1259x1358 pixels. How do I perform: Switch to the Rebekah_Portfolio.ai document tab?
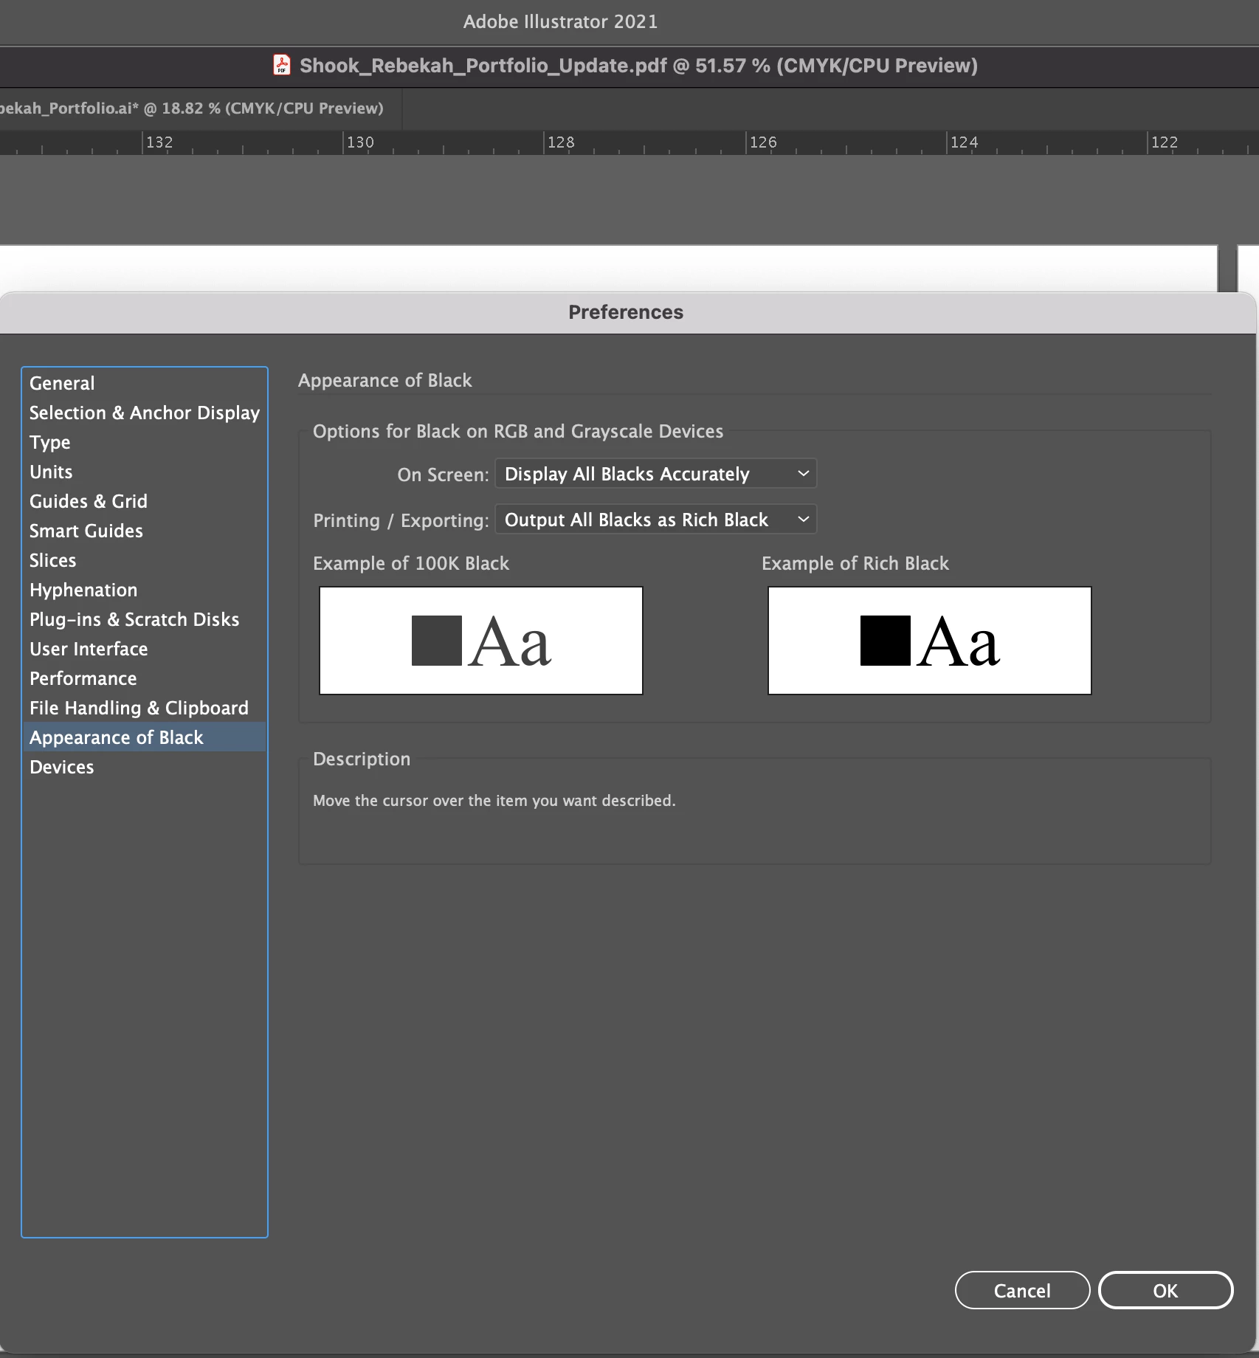coord(200,108)
